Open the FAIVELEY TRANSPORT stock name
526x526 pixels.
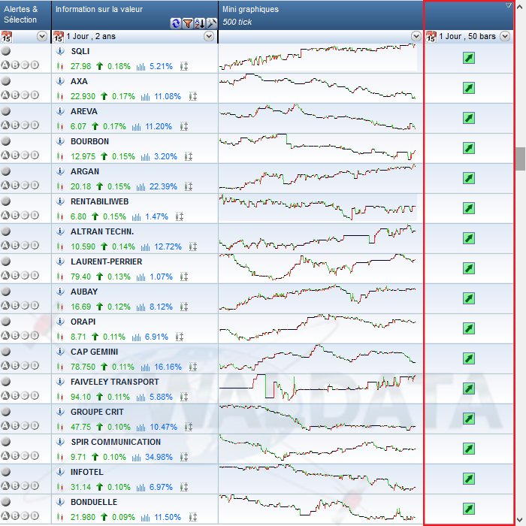coord(115,382)
